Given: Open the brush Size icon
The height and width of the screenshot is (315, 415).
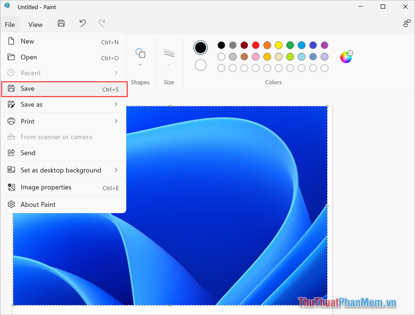Looking at the screenshot, I should pyautogui.click(x=169, y=53).
